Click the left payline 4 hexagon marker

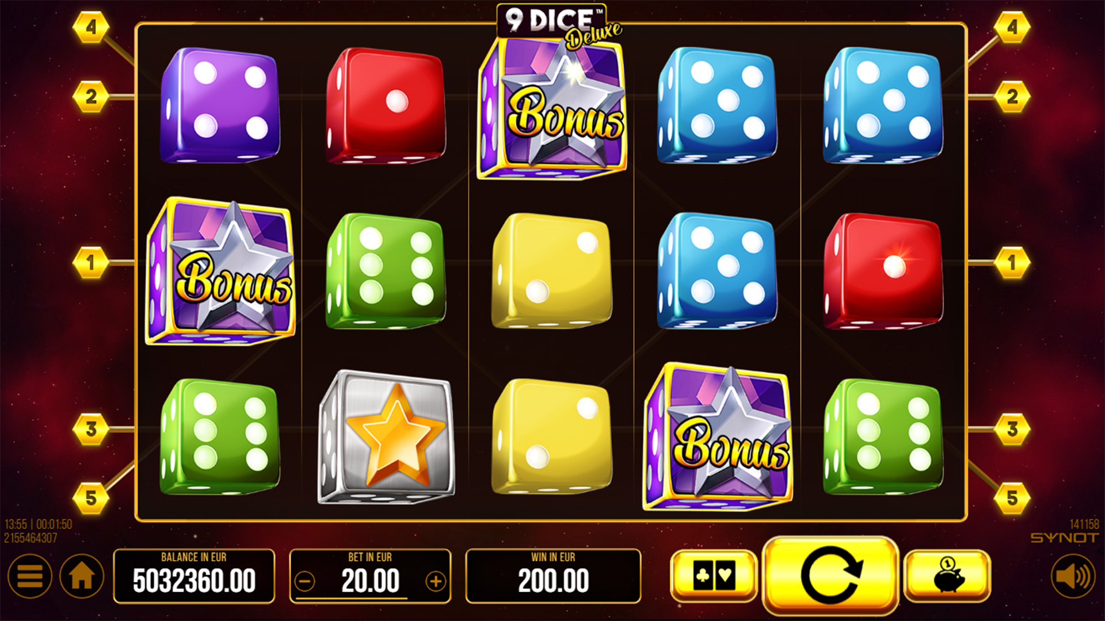pos(91,27)
